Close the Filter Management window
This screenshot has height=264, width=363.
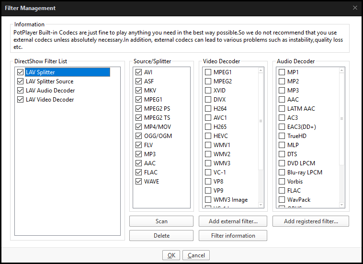pos(355,8)
